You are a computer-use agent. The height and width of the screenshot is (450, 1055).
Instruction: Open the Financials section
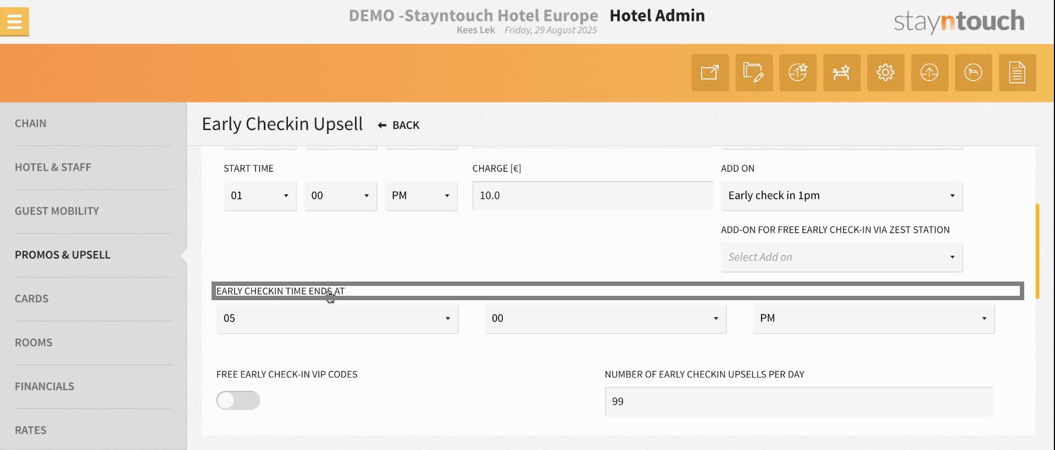(x=45, y=387)
